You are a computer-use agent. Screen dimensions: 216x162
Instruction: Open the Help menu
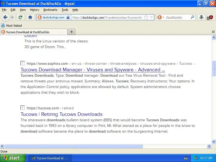tap(75, 10)
